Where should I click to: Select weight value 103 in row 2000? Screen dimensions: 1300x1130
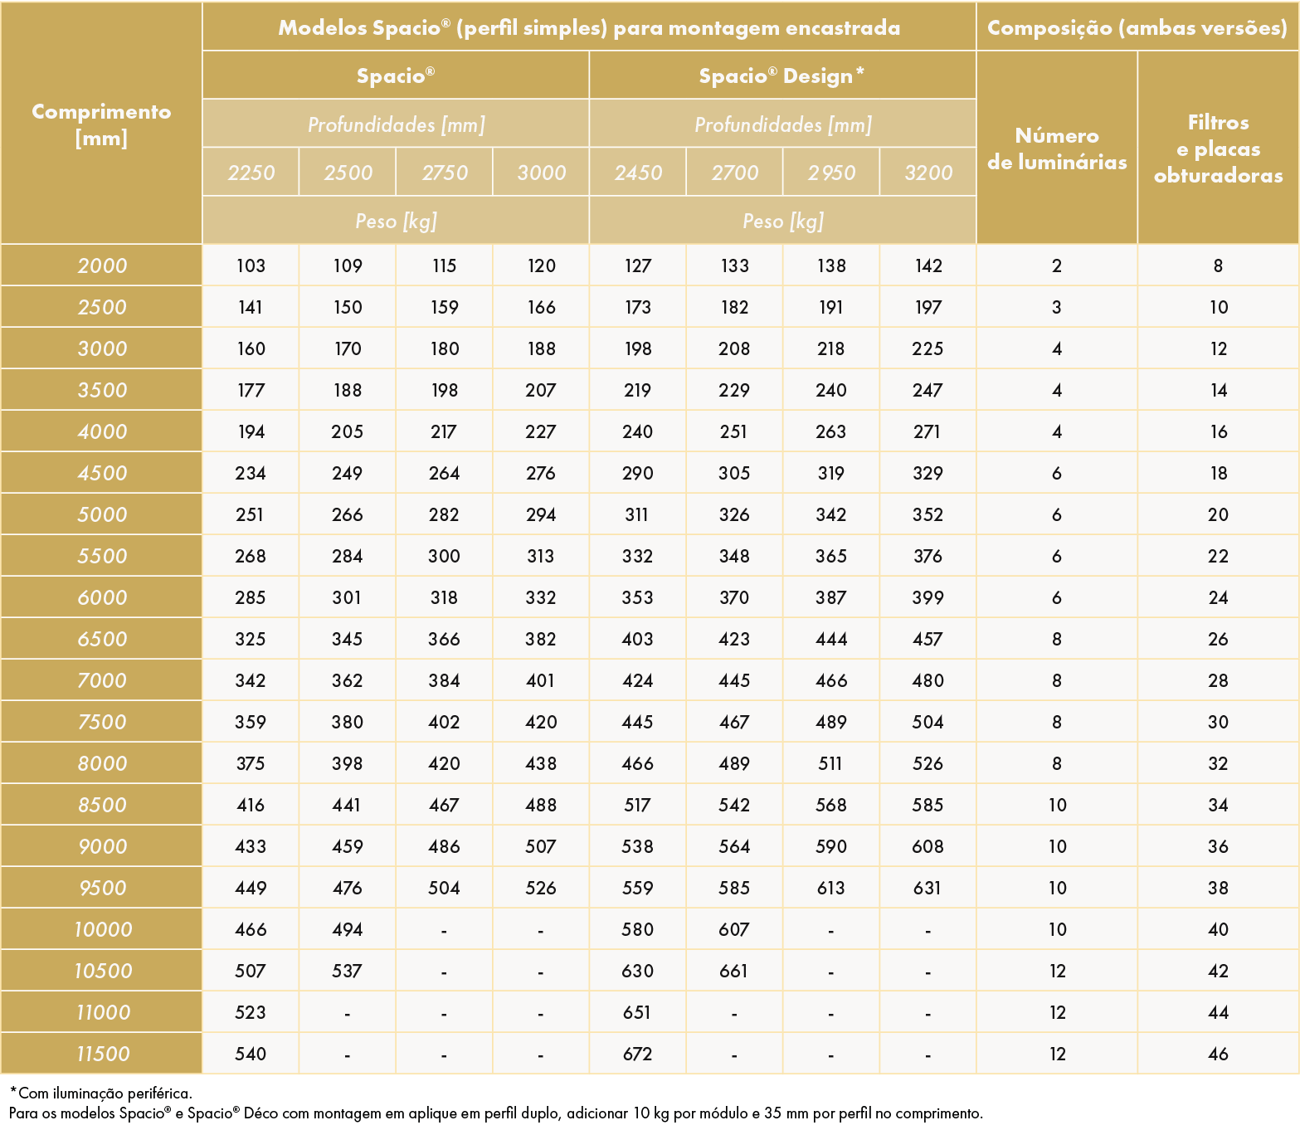251,265
